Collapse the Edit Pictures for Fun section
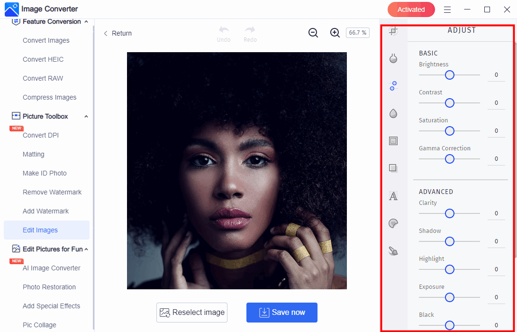517x332 pixels. tap(86, 249)
